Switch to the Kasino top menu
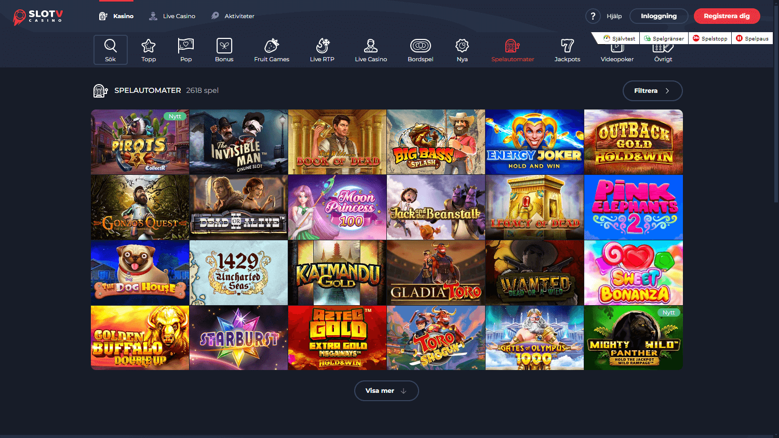The height and width of the screenshot is (438, 779). (116, 16)
